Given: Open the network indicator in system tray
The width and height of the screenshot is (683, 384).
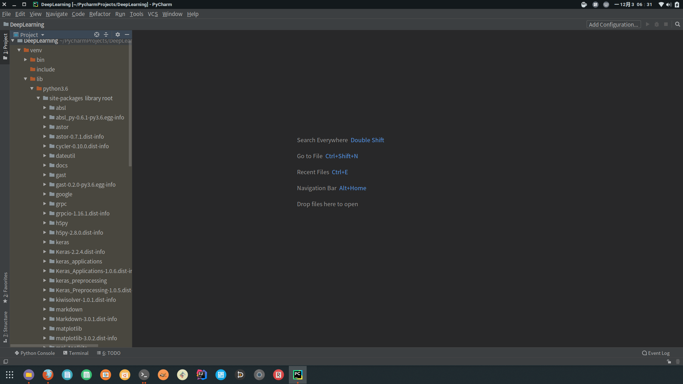Looking at the screenshot, I should coord(661,5).
